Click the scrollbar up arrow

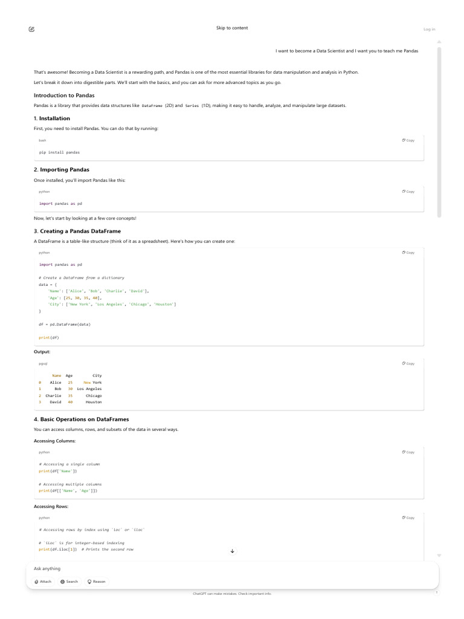click(439, 42)
